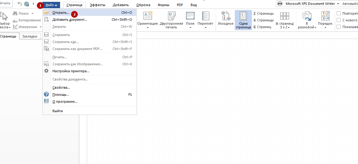The height and width of the screenshot is (164, 358).
Task: Select the Одна страница layout icon
Action: pos(243,16)
